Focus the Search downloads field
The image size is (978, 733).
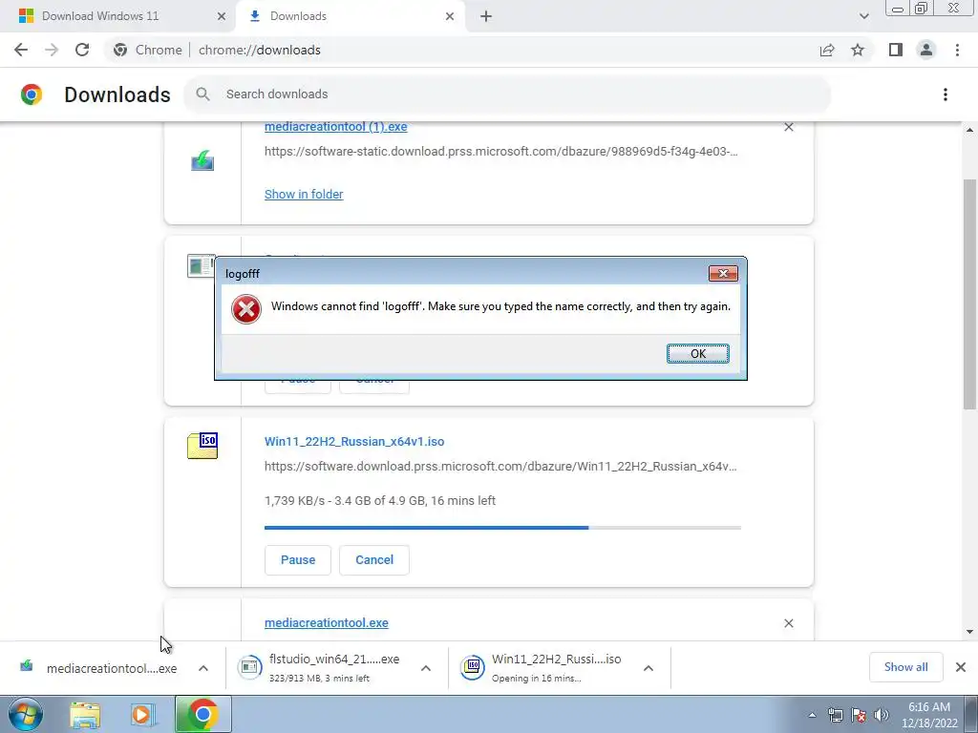pos(507,94)
